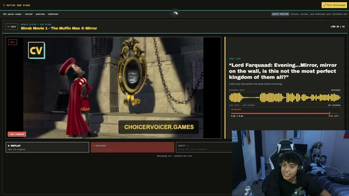349x196 pixels.
Task: Click the REC indicator on the video
Action: (13, 42)
